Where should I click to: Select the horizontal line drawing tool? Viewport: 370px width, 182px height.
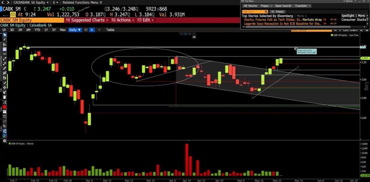4,54
